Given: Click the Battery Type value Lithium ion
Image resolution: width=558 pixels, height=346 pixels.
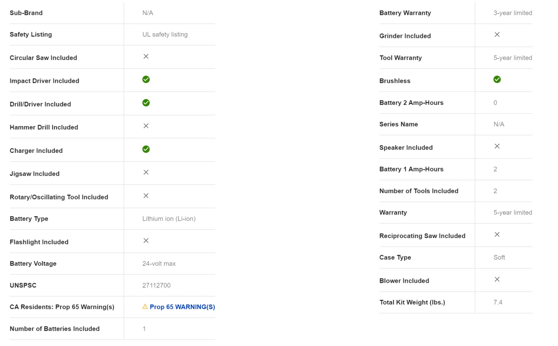Looking at the screenshot, I should point(169,219).
